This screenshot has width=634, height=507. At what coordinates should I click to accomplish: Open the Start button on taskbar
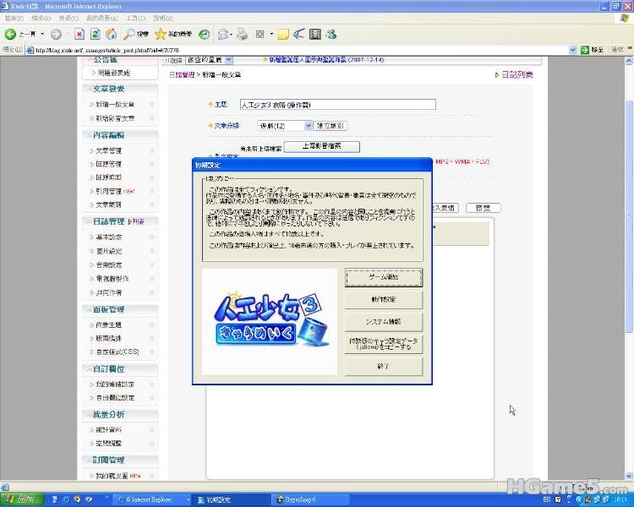point(22,499)
